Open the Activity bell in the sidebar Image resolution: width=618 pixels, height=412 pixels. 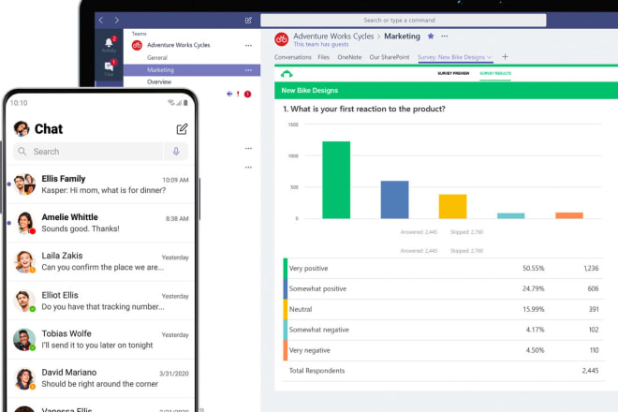point(110,43)
